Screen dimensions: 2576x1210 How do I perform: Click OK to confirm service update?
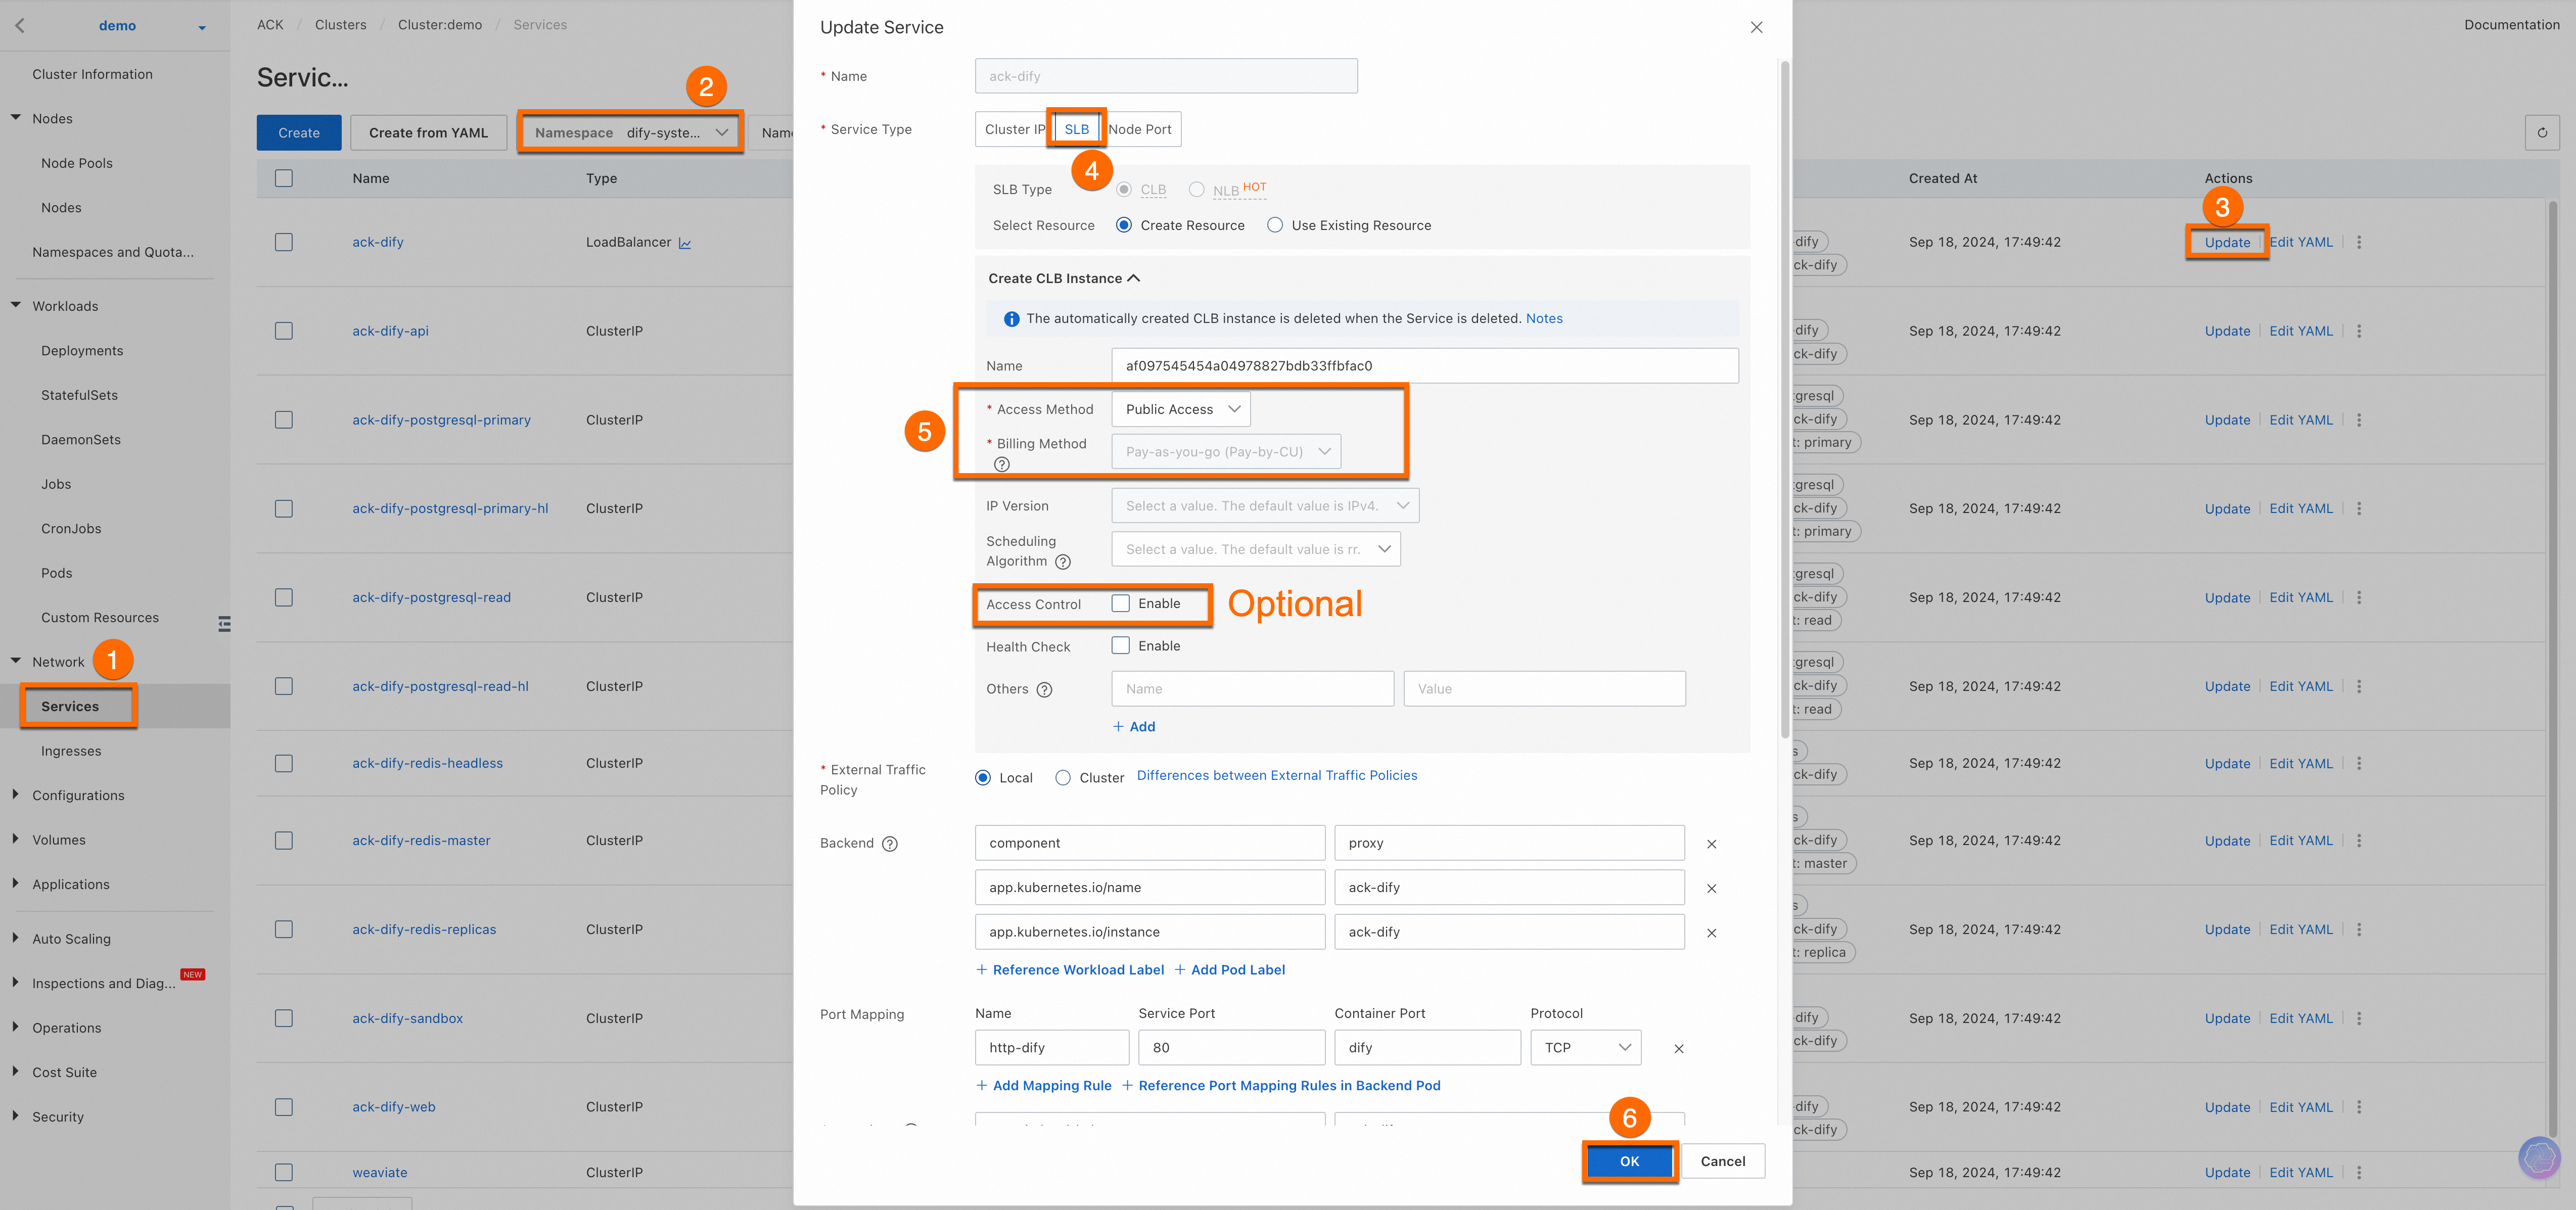click(x=1629, y=1161)
